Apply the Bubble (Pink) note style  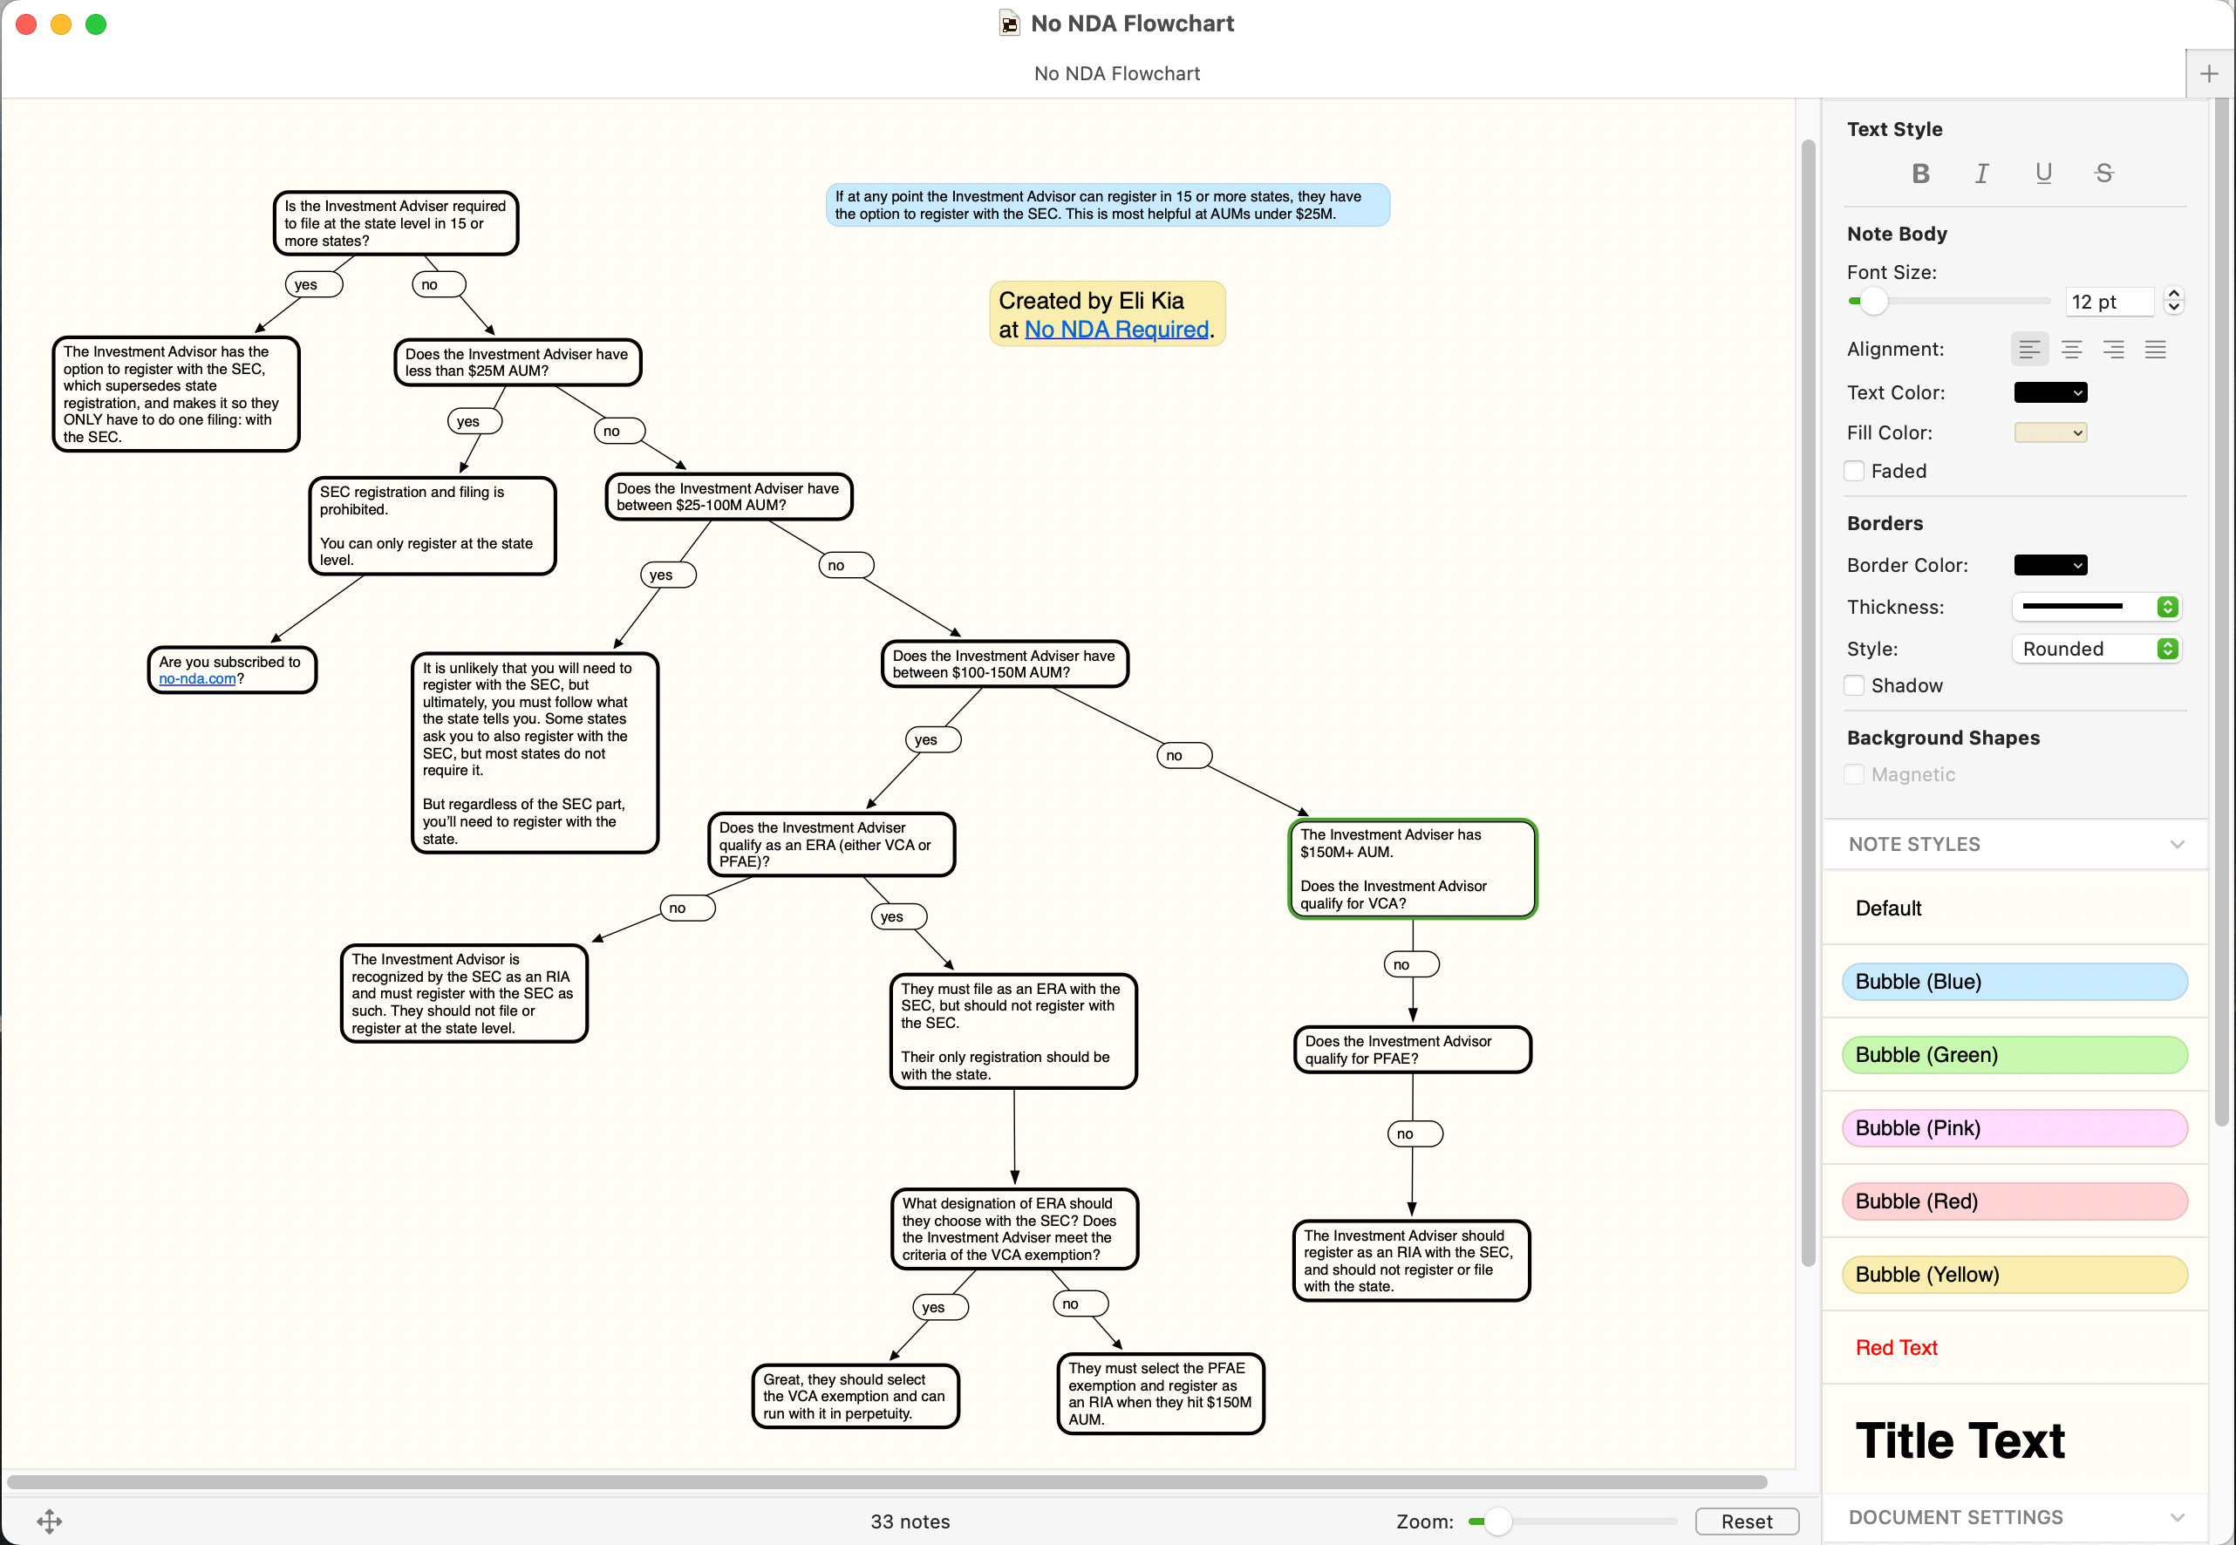(2014, 1127)
